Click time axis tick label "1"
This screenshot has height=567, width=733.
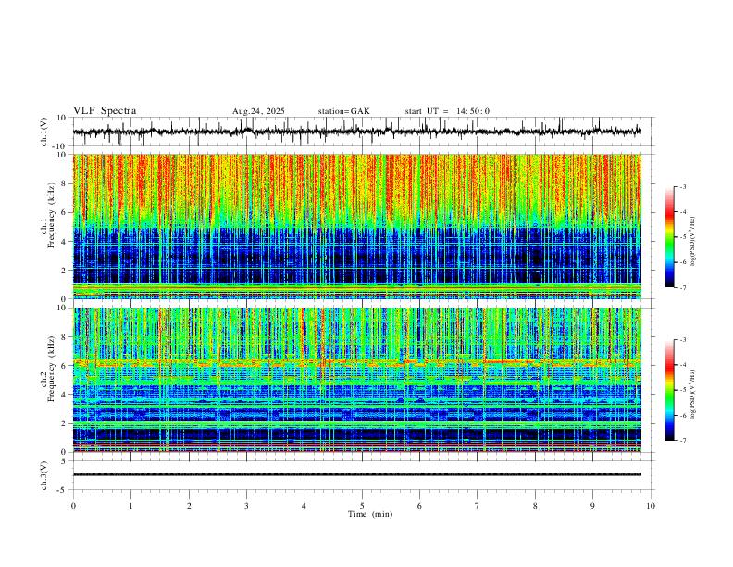[130, 506]
